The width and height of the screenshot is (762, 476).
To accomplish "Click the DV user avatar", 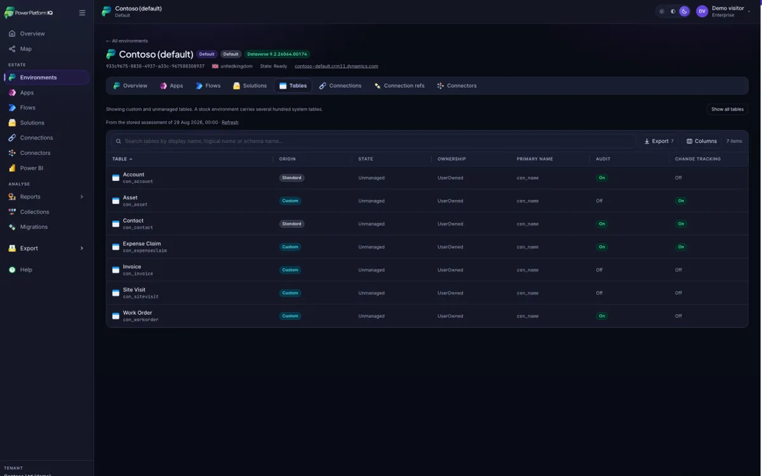I will (702, 11).
